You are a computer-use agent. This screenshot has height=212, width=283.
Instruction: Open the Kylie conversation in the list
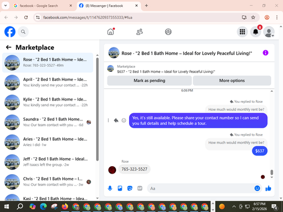tap(48, 102)
